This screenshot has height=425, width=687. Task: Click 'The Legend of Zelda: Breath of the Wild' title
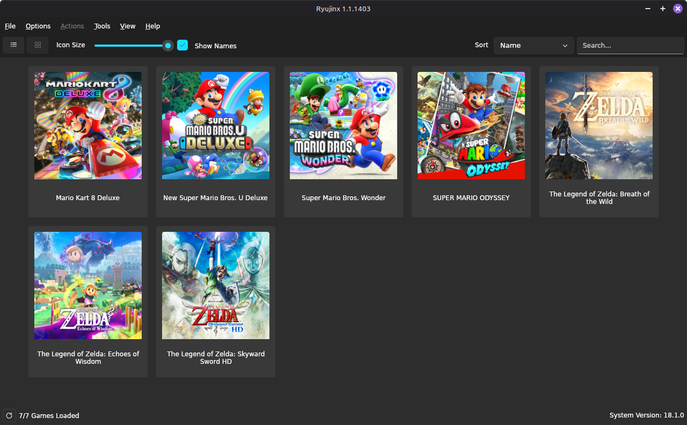(599, 197)
